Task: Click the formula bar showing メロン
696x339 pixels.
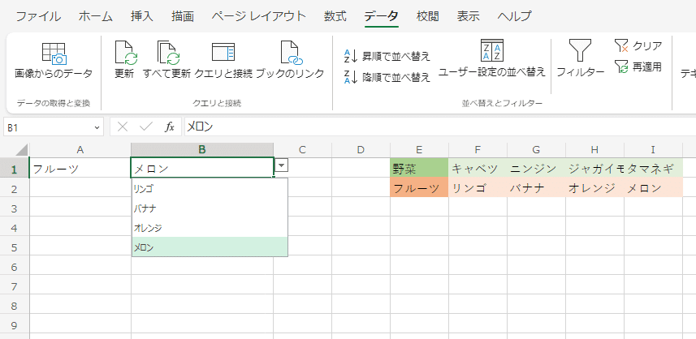Action: pos(439,127)
